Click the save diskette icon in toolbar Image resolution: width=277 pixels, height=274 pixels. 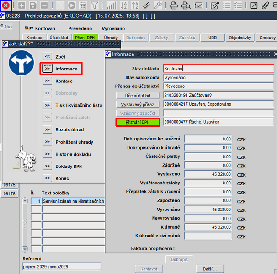click(33, 5)
